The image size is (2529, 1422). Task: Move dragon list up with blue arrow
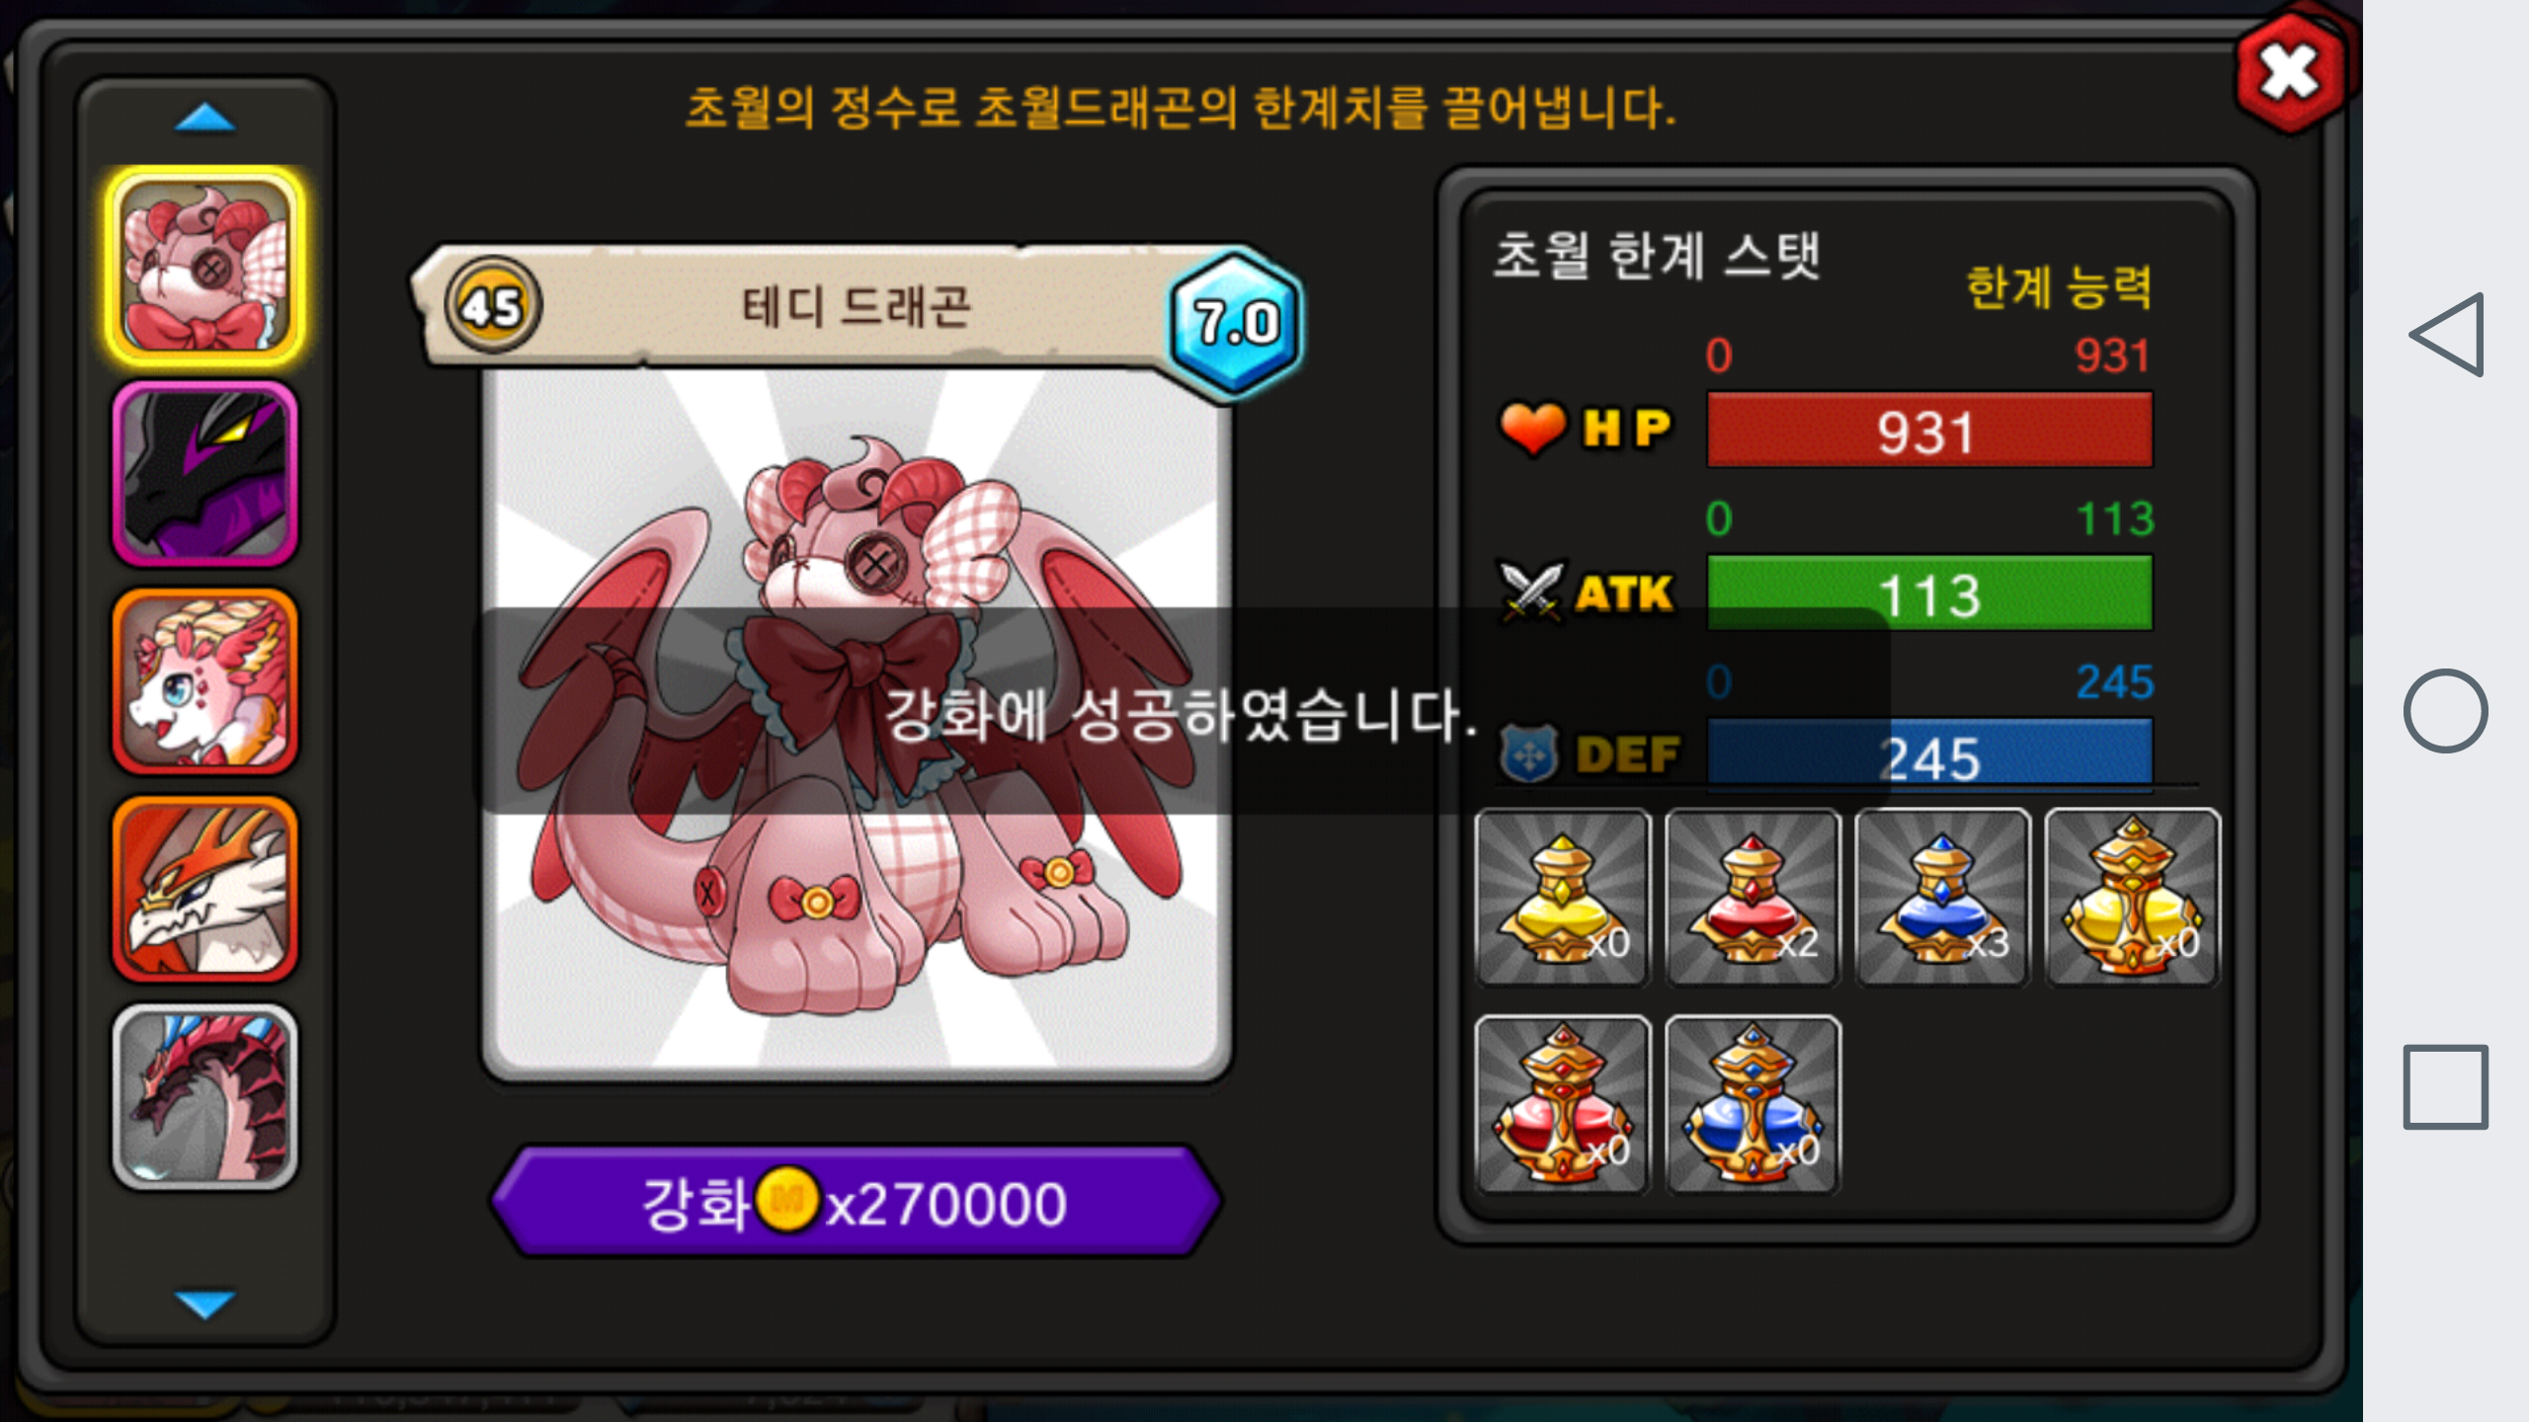(204, 118)
